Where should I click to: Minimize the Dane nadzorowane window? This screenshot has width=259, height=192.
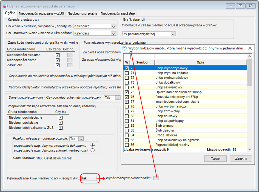coord(230,6)
